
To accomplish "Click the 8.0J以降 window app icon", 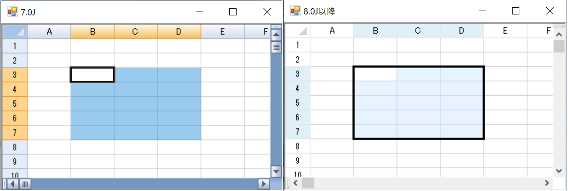I will coord(295,11).
